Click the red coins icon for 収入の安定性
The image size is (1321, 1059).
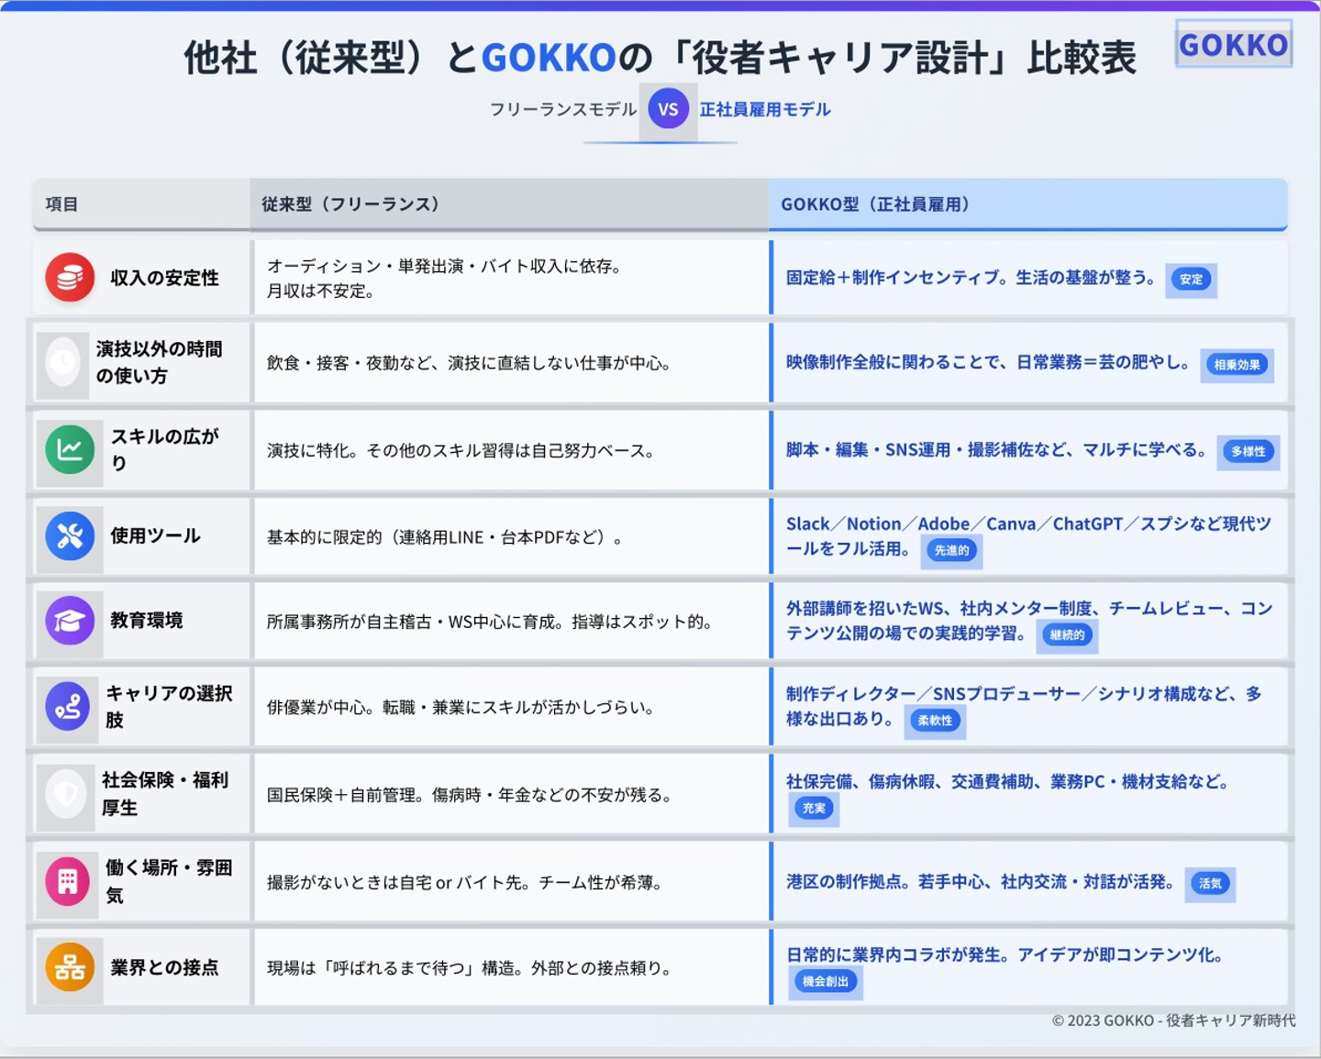pos(70,278)
